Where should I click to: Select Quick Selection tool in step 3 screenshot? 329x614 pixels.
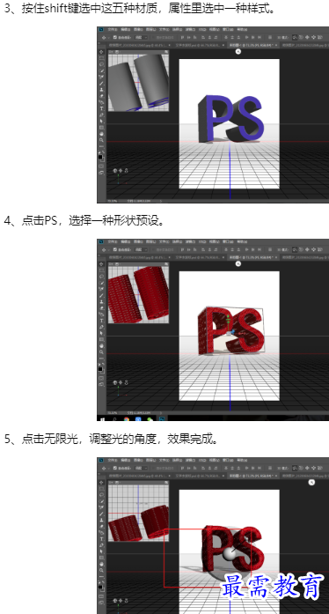101,70
